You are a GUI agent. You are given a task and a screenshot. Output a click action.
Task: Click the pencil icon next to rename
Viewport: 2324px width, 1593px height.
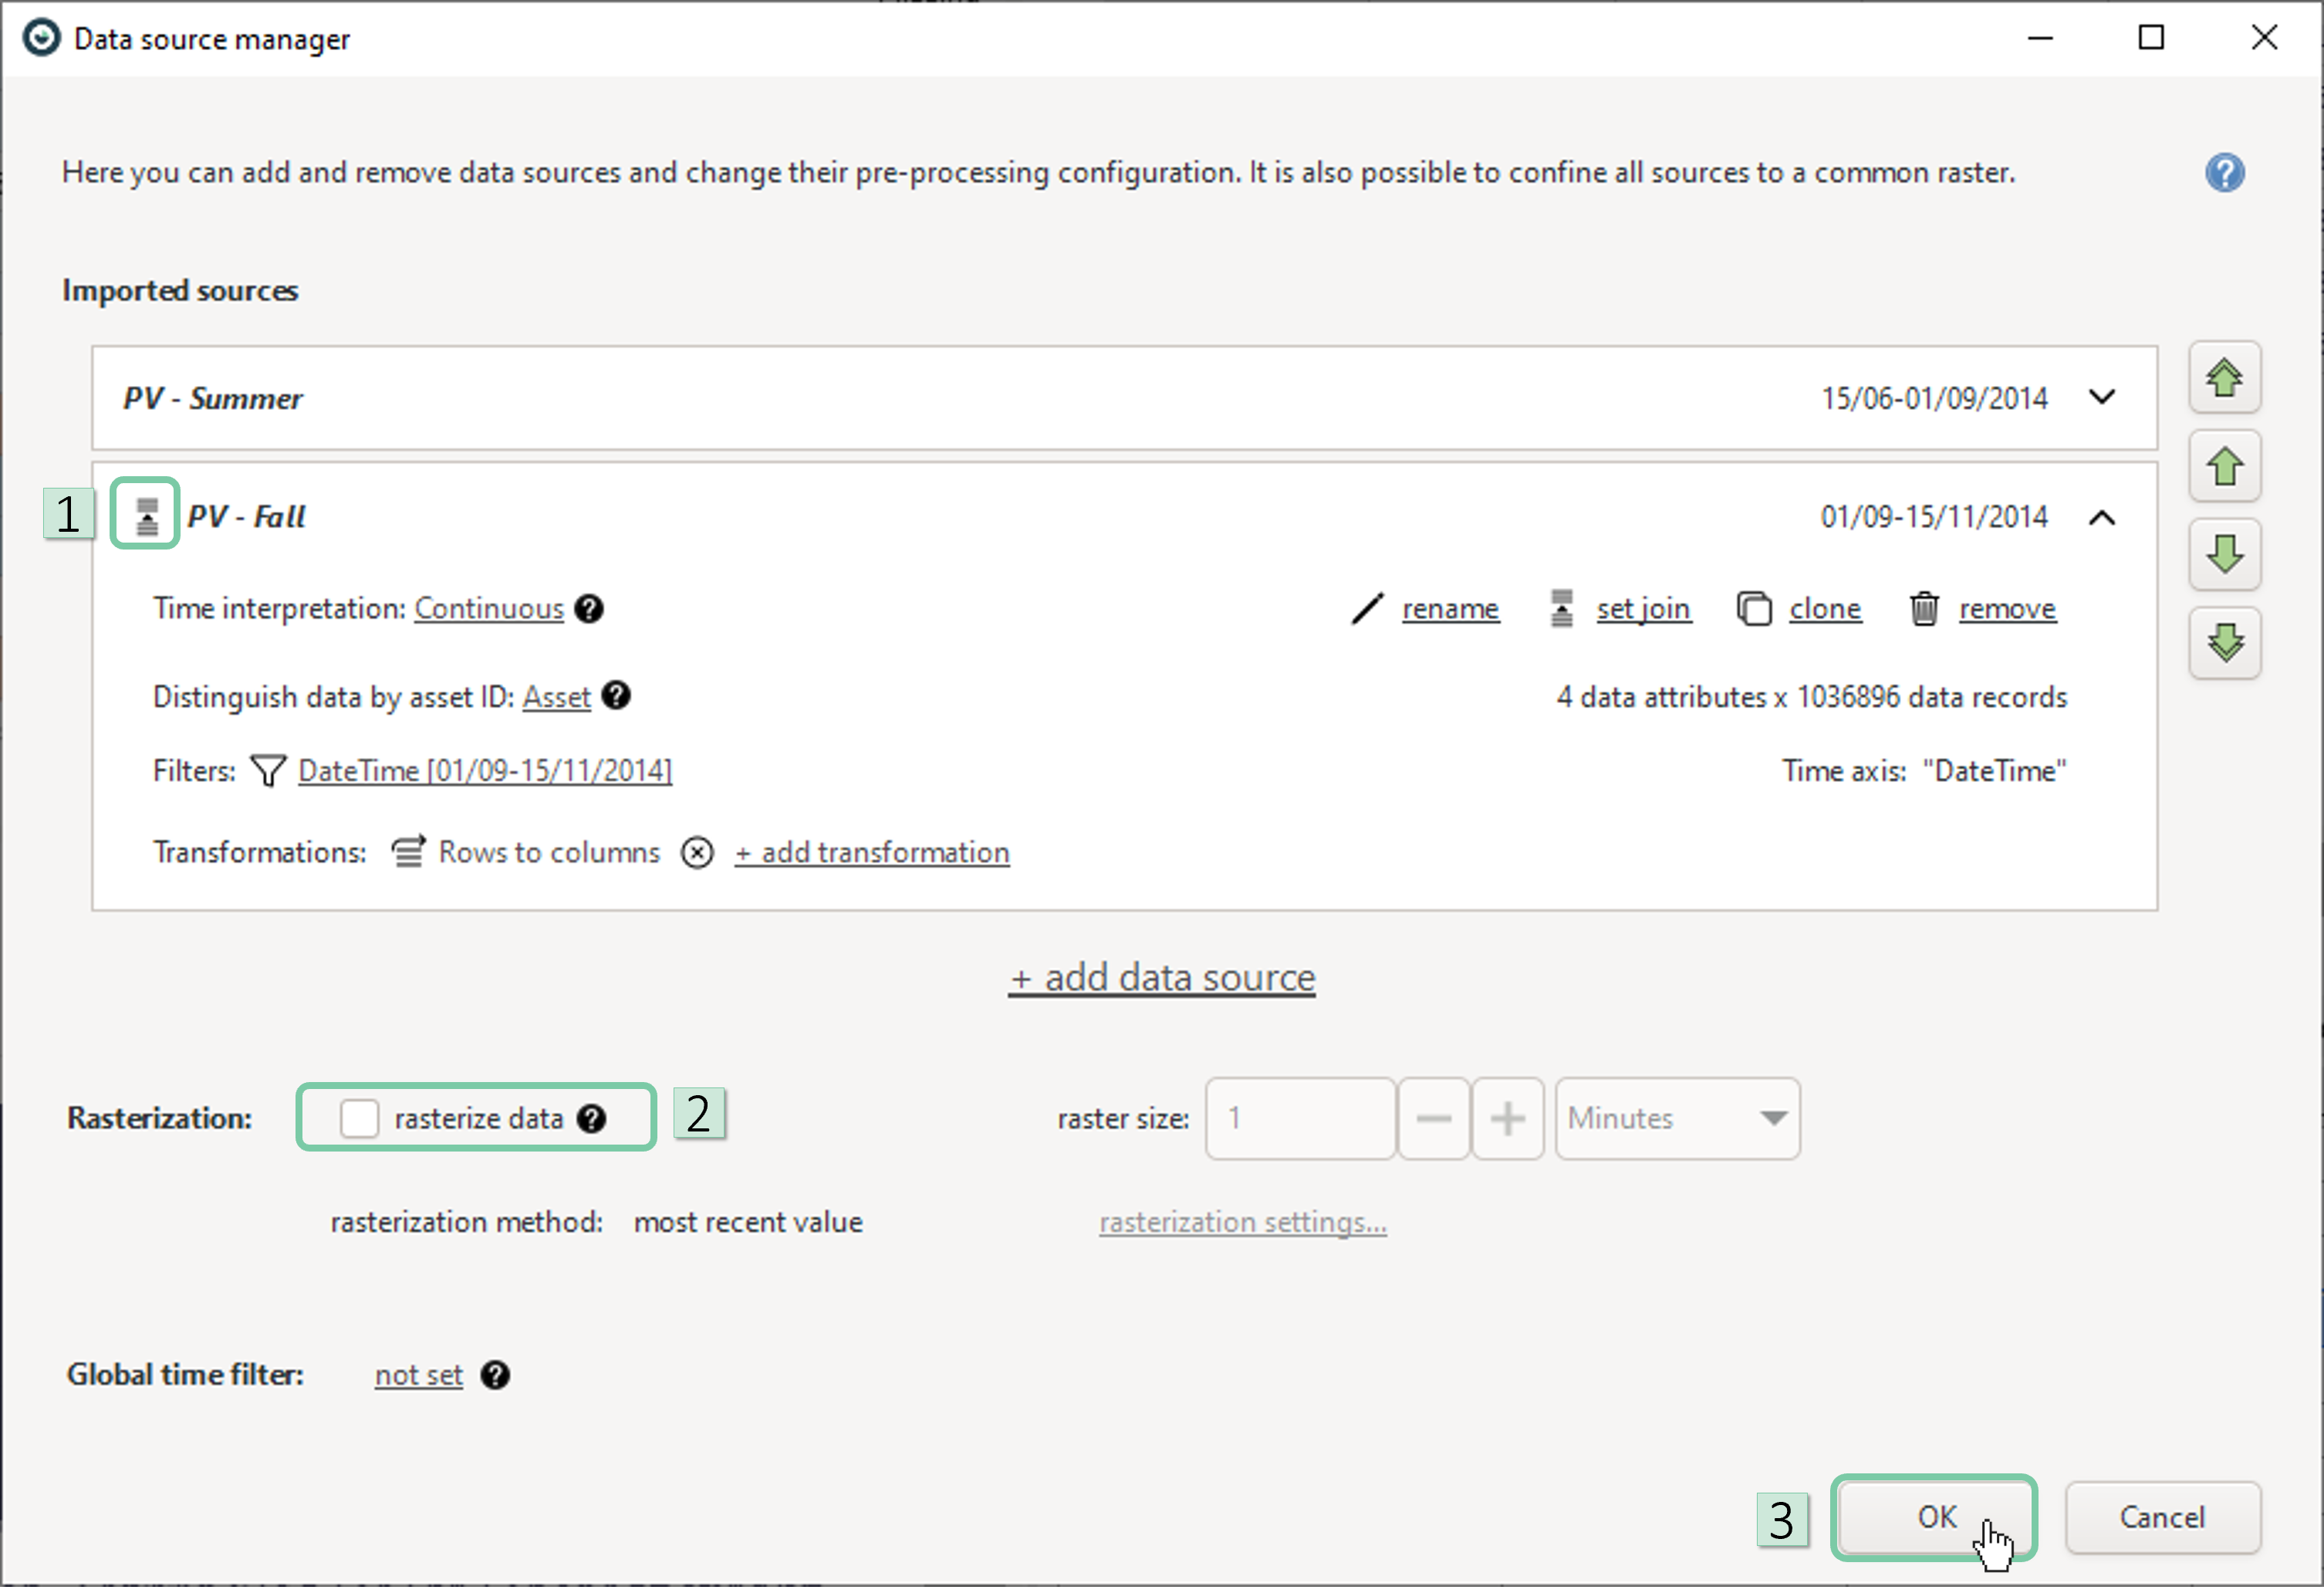click(1367, 609)
